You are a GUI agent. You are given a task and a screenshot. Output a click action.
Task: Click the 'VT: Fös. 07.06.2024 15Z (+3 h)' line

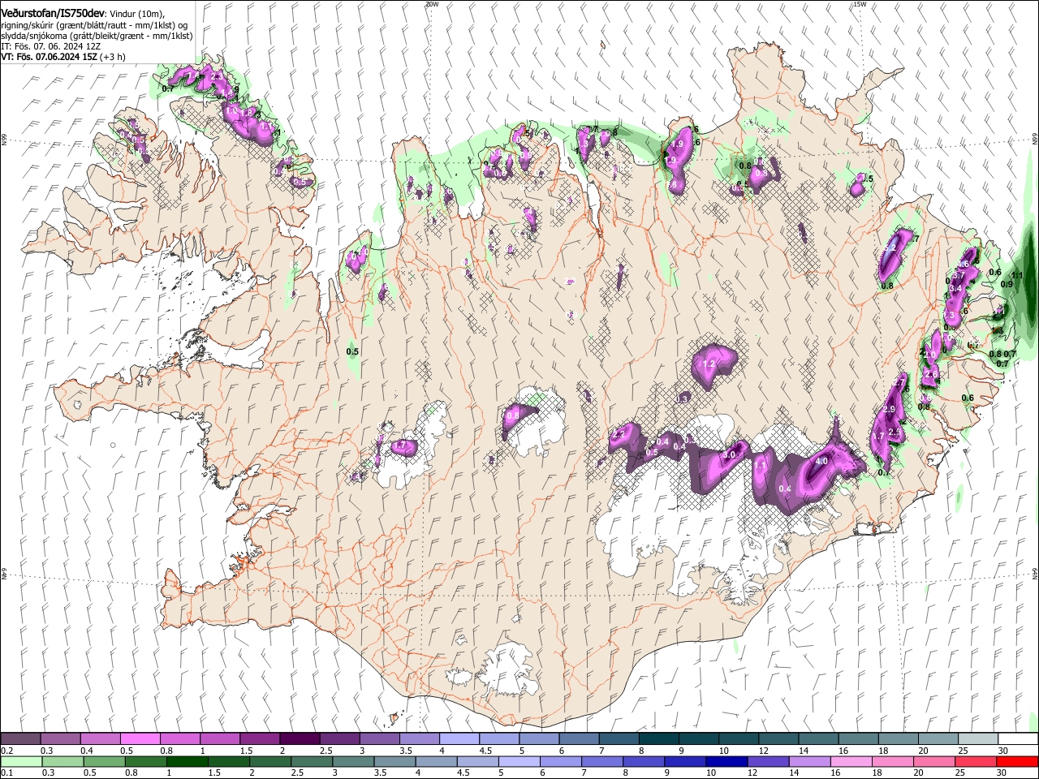click(63, 58)
